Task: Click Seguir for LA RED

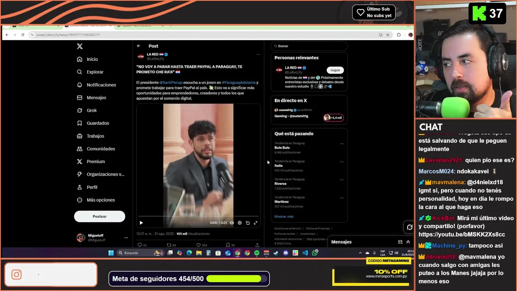Action: point(335,70)
